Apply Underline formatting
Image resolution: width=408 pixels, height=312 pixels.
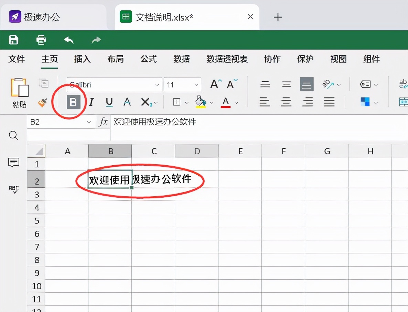[x=109, y=102]
